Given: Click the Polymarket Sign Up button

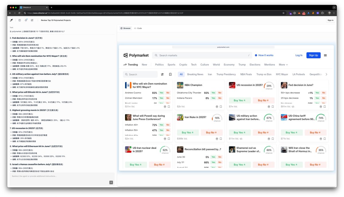Looking at the screenshot, I should tap(313, 55).
